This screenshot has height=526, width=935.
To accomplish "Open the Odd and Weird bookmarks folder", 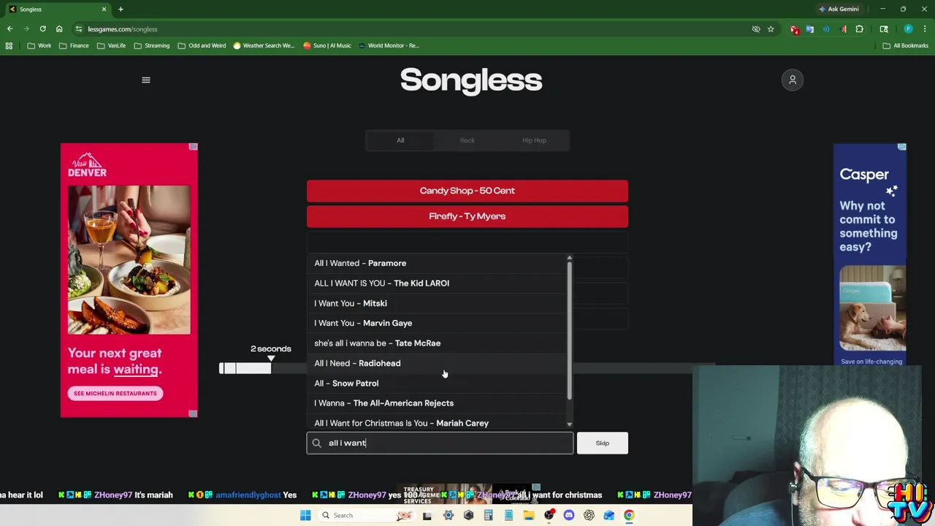I will [202, 45].
